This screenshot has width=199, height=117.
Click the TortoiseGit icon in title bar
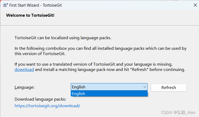(x=5, y=5)
